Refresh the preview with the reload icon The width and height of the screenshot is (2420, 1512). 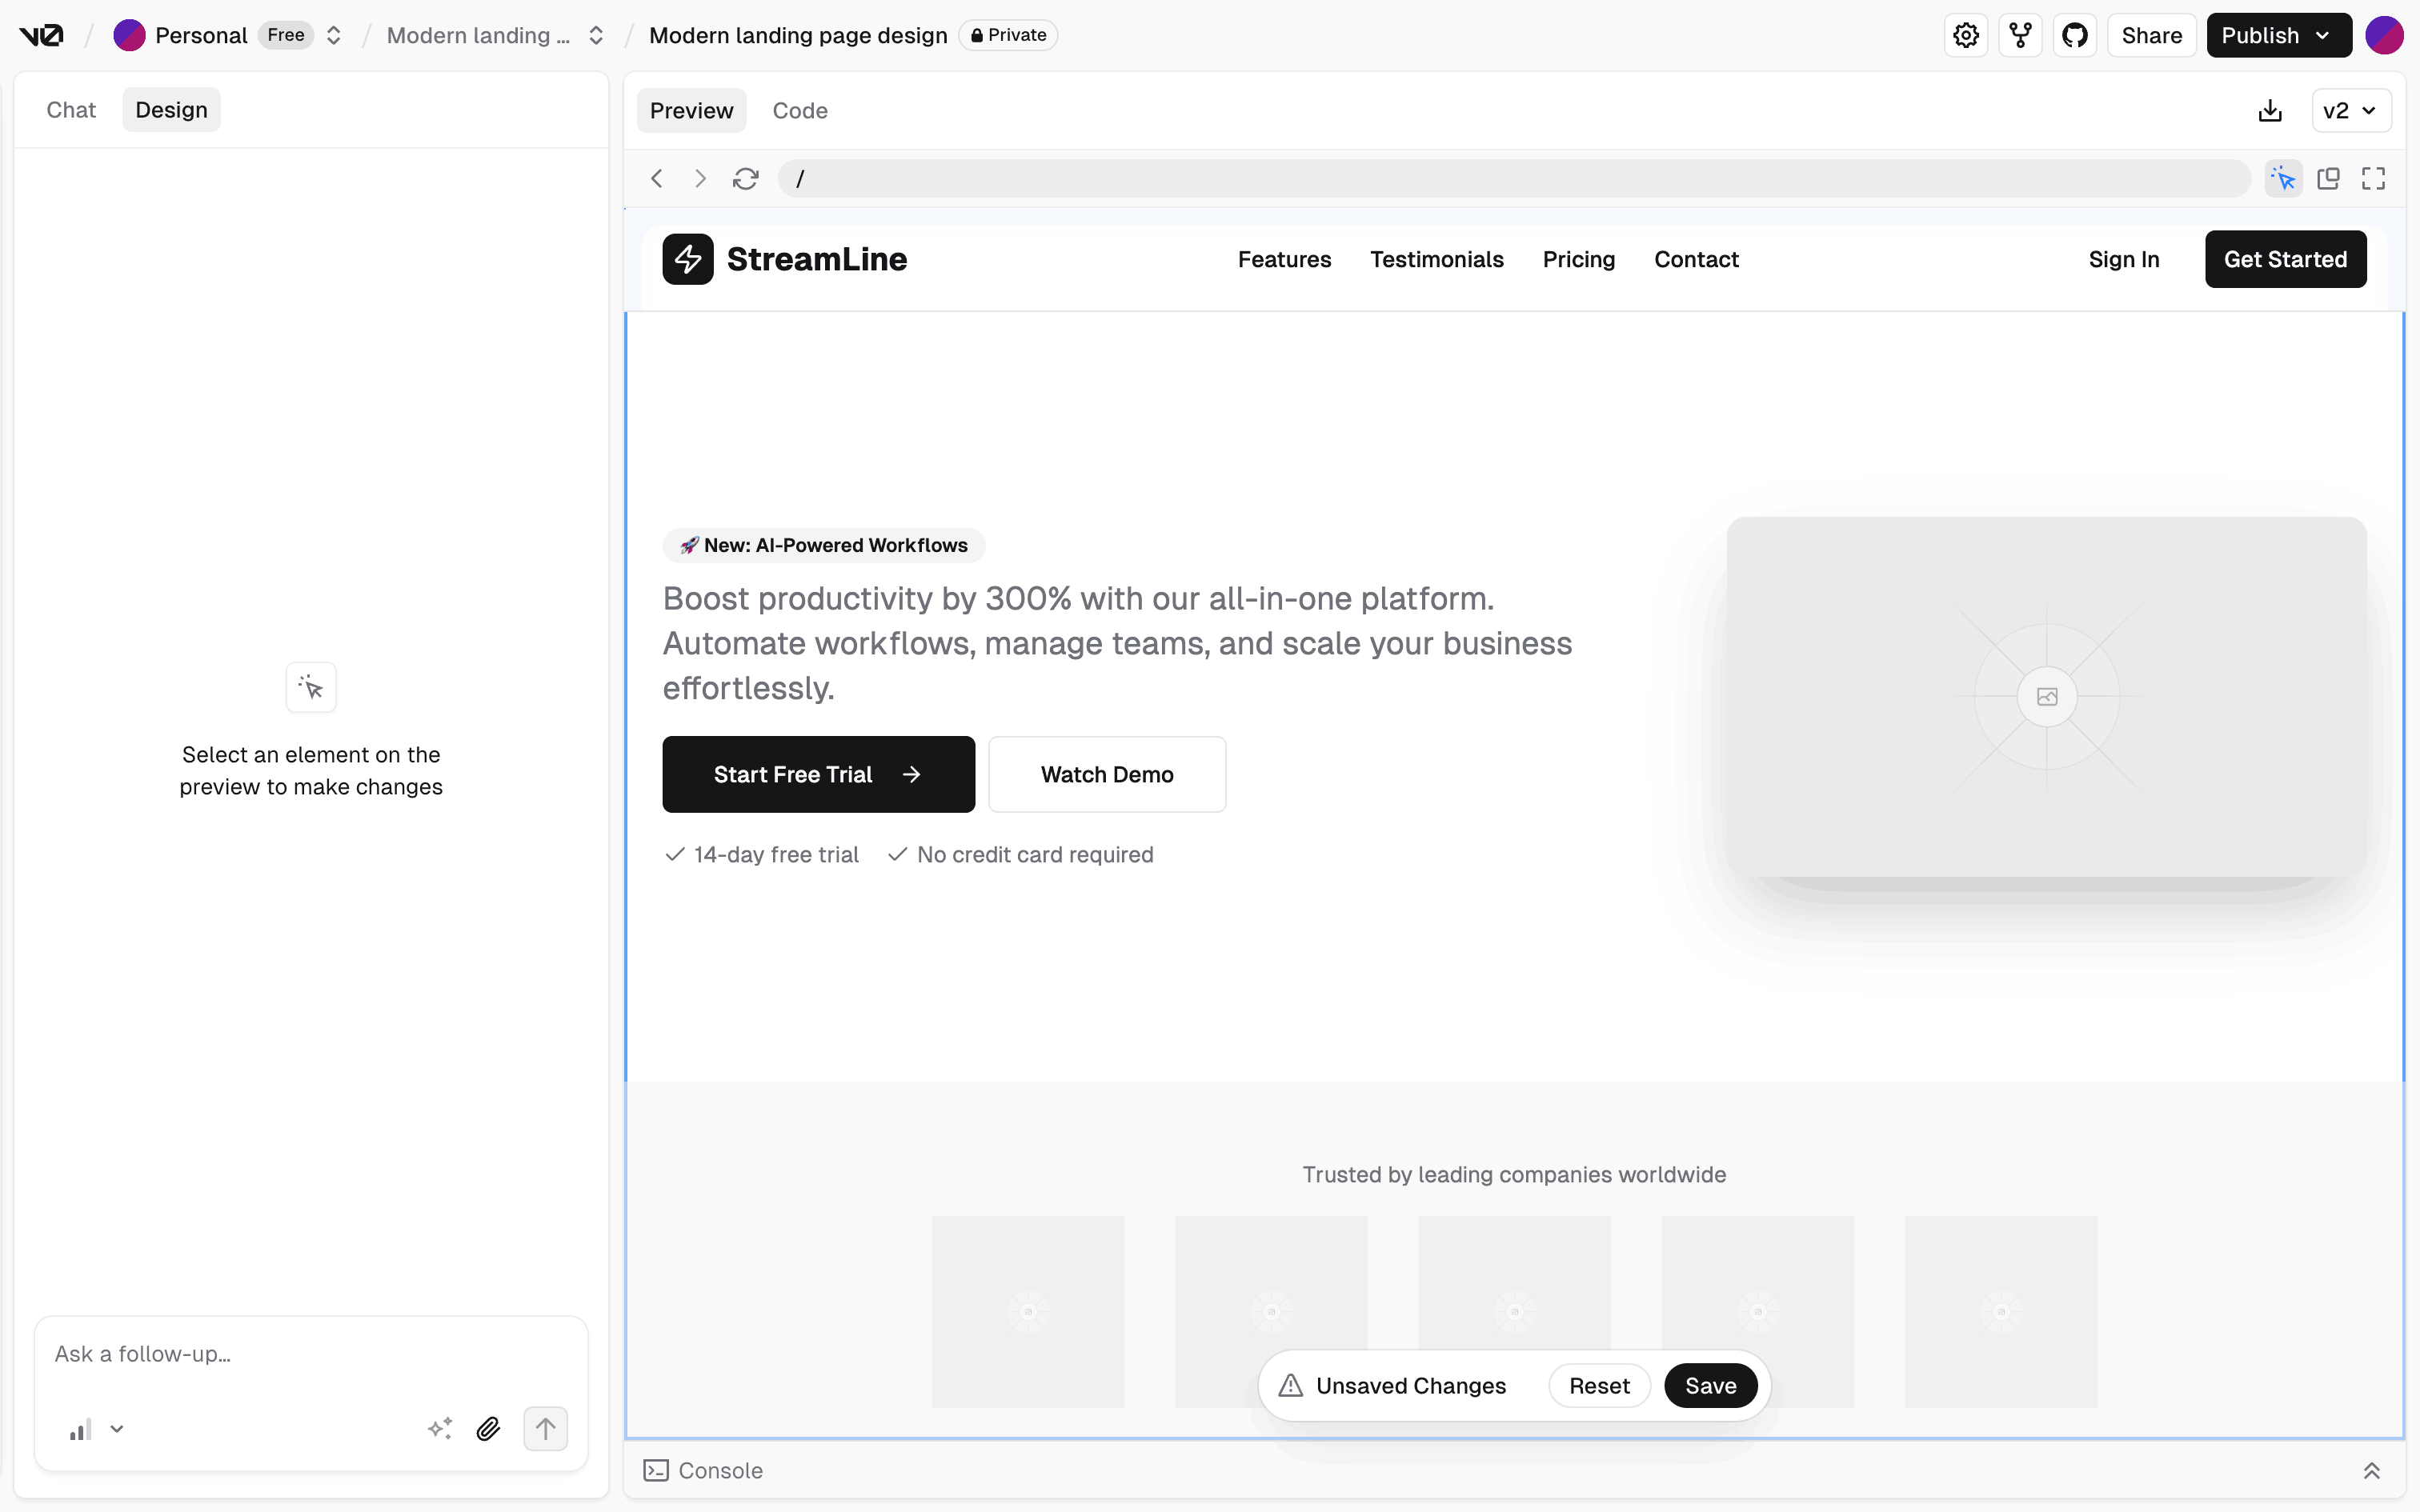coord(745,178)
